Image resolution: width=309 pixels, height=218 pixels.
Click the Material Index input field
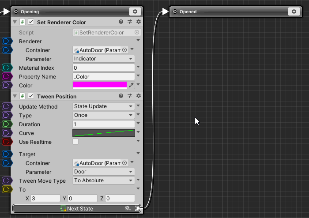[x=104, y=68]
